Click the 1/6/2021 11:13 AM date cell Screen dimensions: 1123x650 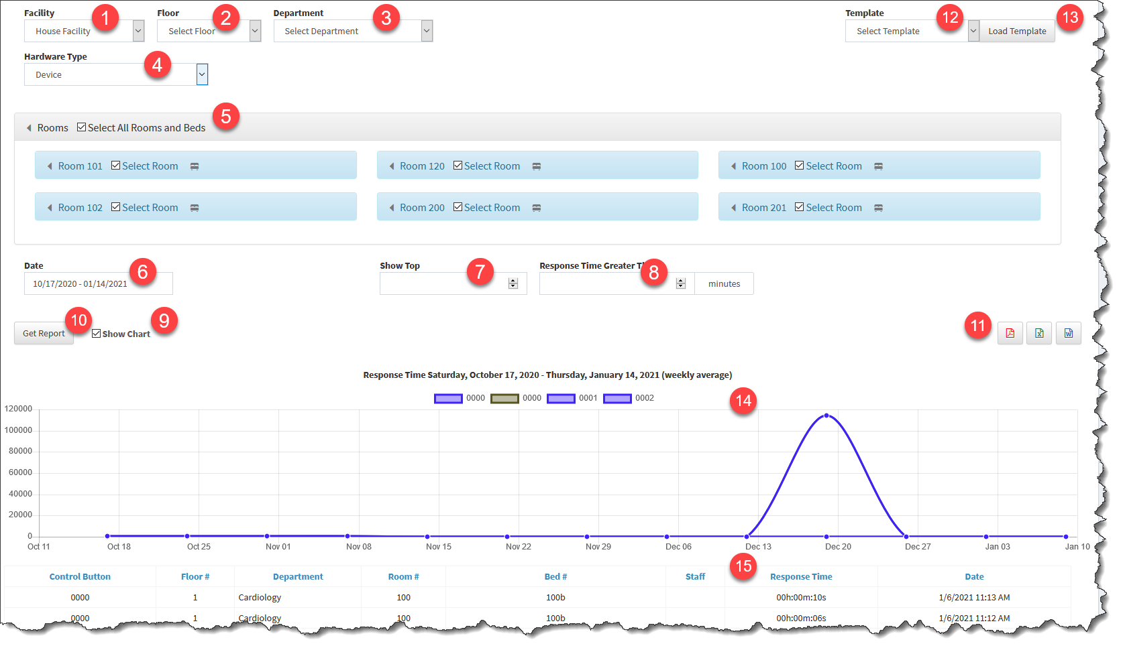click(x=974, y=597)
